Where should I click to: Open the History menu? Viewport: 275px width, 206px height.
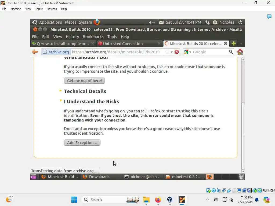[72, 37]
